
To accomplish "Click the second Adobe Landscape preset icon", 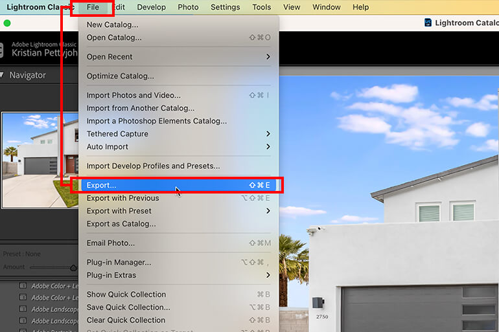I will [23, 320].
